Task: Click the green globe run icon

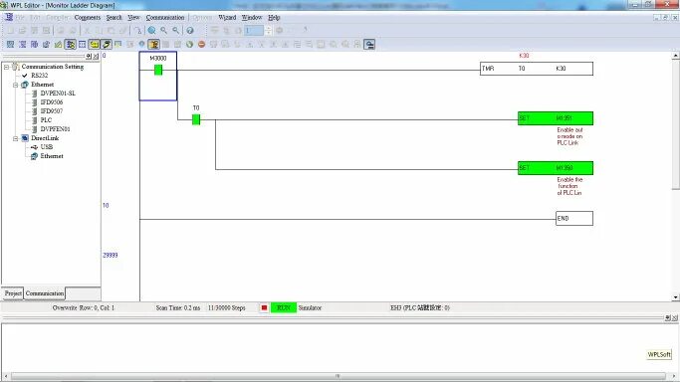Action: click(189, 44)
